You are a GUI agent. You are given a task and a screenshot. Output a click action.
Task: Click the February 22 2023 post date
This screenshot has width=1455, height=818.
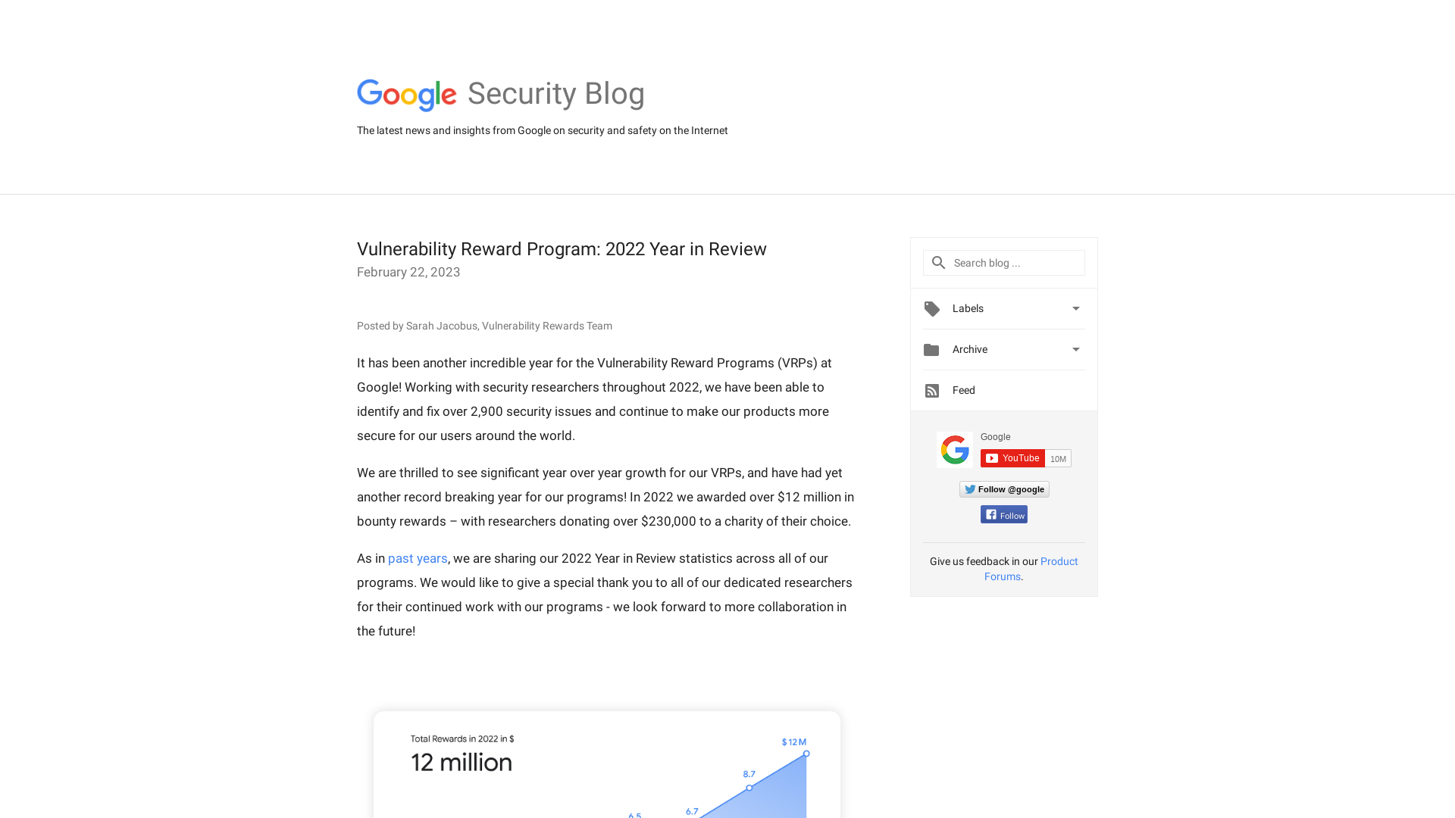point(408,272)
